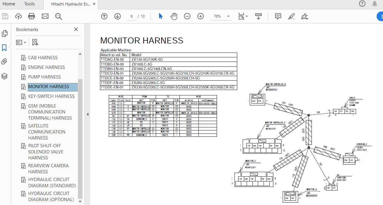Jump to the ENGINE HARNESS bookmark
This screenshot has height=205, width=383.
[46, 67]
